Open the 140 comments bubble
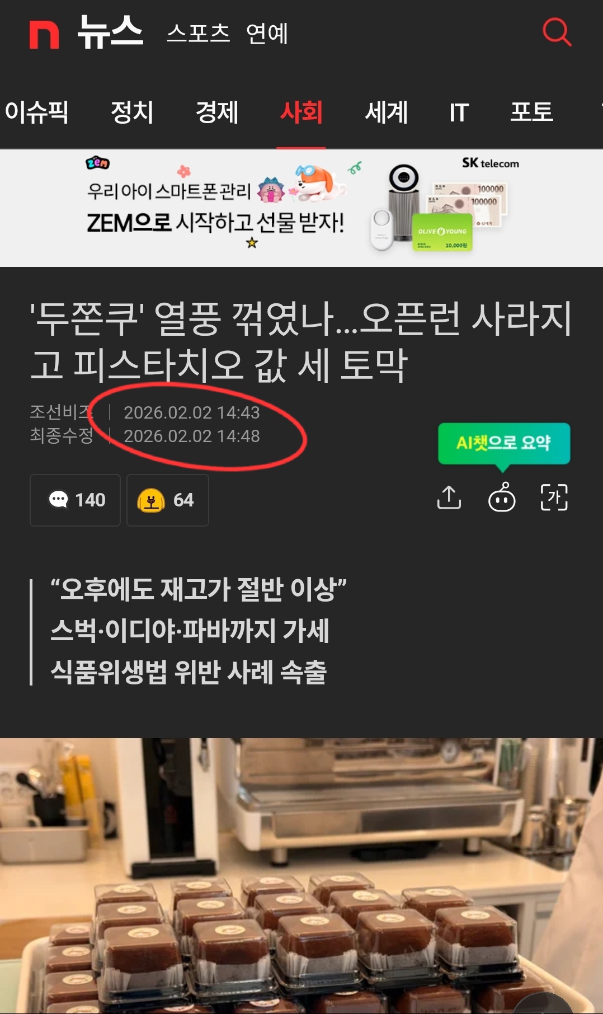 [76, 500]
